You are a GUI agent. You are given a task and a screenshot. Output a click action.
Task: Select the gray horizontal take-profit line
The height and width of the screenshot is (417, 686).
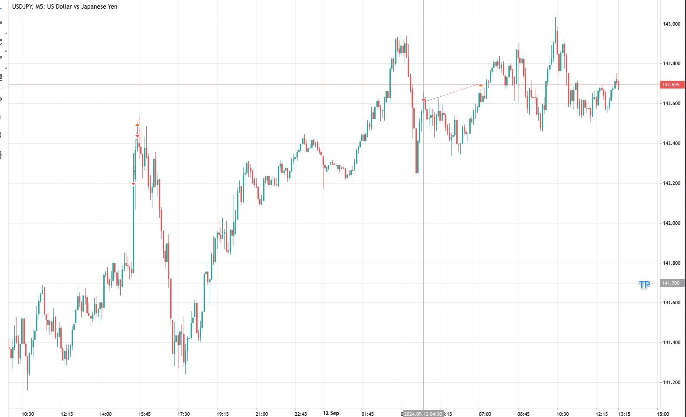(304, 283)
